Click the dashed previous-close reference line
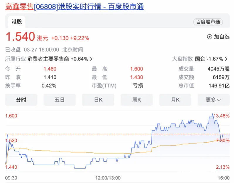This screenshot has width=235, height=183. click(88, 134)
